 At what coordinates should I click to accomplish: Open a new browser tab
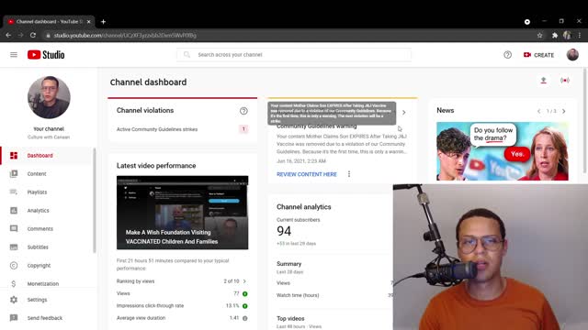[x=103, y=22]
